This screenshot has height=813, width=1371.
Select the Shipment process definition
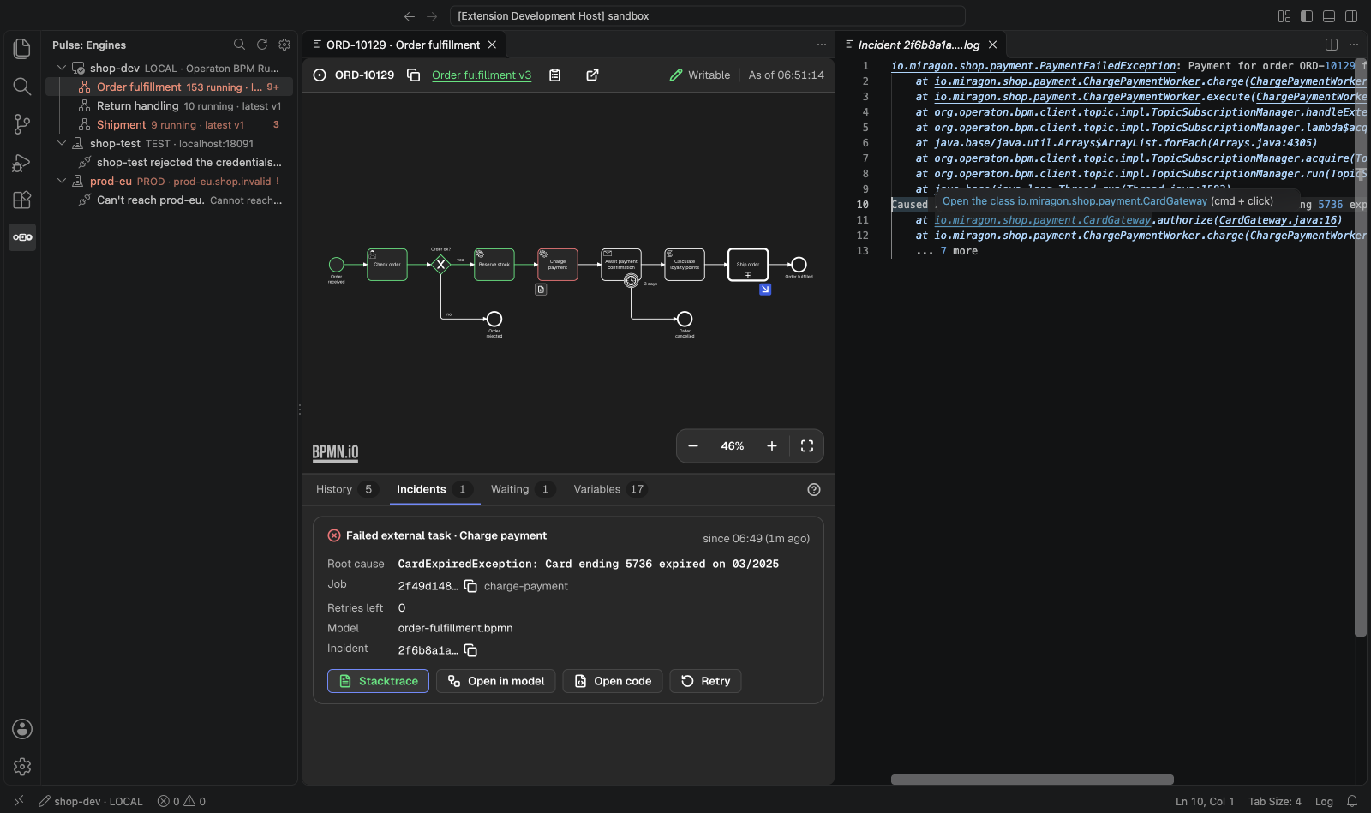click(x=169, y=124)
